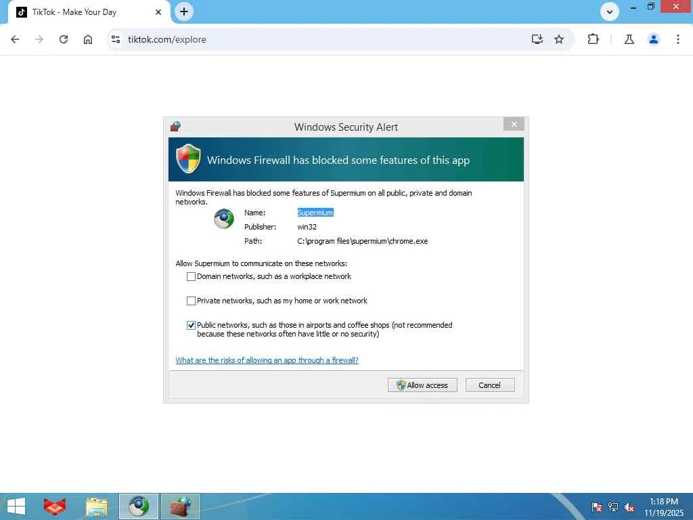The image size is (693, 520).
Task: Bookmark this page with the star icon
Action: (x=559, y=39)
